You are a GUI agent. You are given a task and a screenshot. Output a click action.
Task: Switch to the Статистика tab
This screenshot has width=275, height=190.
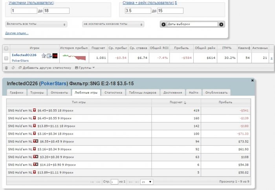pos(113,93)
